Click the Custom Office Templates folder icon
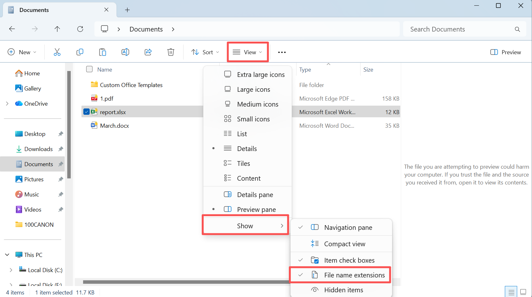This screenshot has width=532, height=297. click(x=94, y=84)
